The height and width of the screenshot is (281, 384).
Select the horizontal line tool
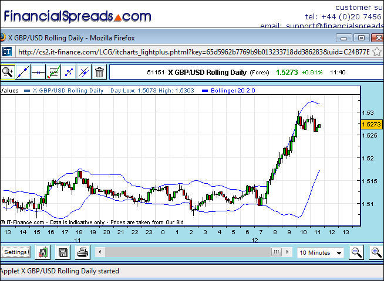(x=38, y=72)
